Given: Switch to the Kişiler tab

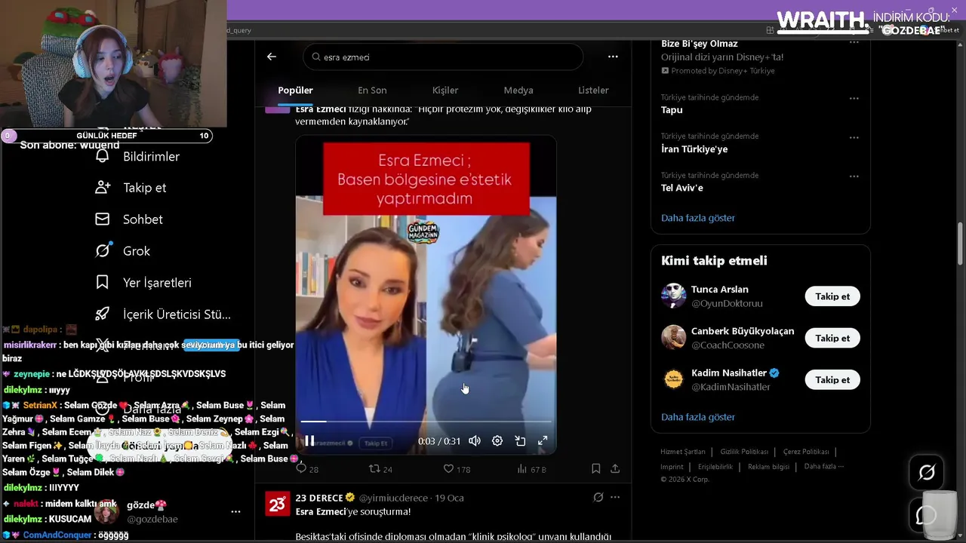Looking at the screenshot, I should 445,90.
